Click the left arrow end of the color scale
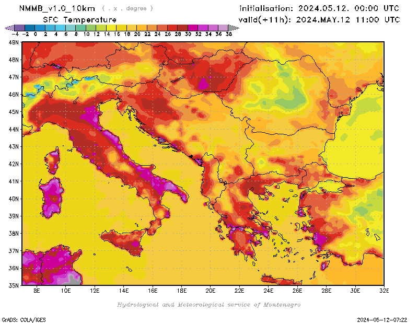The width and height of the screenshot is (418, 323). pos(8,28)
